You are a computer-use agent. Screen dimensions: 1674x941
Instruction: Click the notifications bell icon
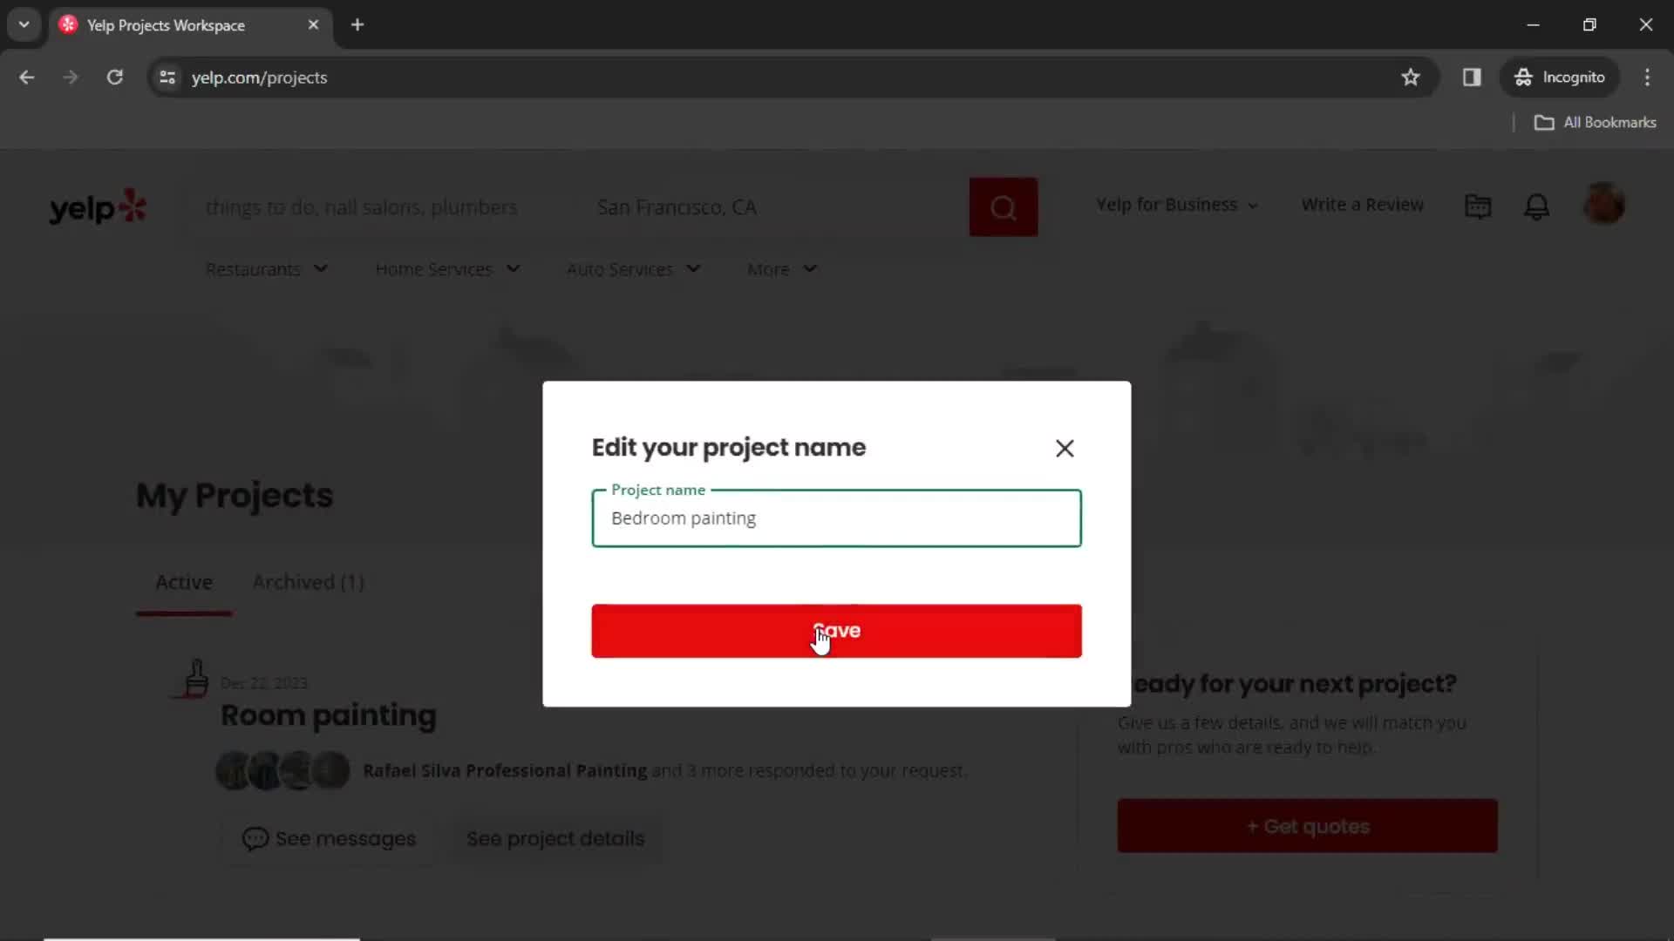(x=1537, y=206)
